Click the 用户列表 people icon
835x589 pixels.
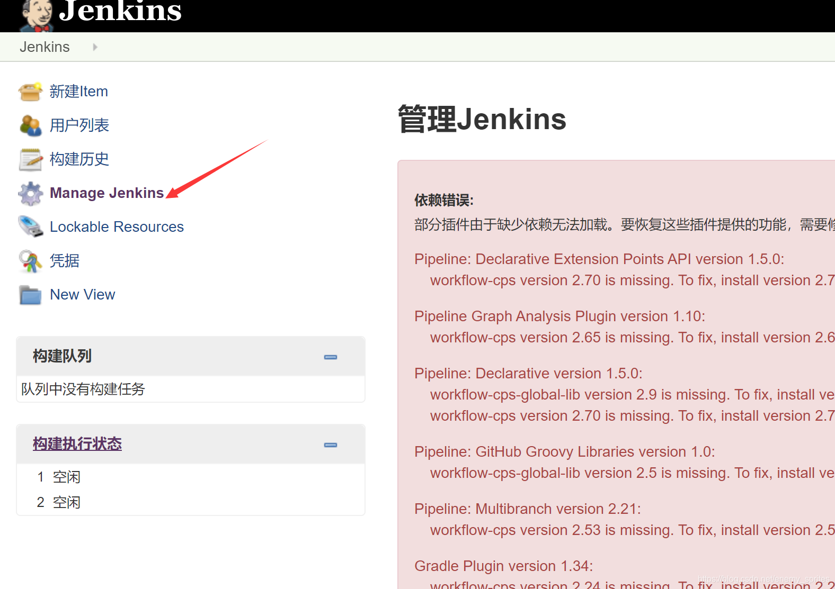[x=30, y=125]
